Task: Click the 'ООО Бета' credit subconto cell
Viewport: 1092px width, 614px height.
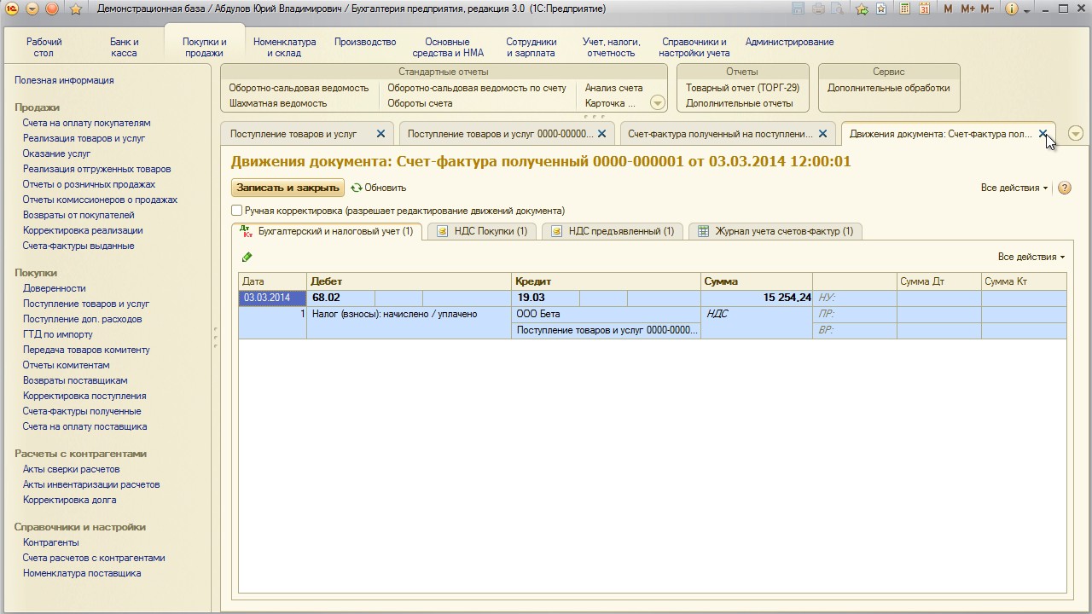Action: click(606, 314)
